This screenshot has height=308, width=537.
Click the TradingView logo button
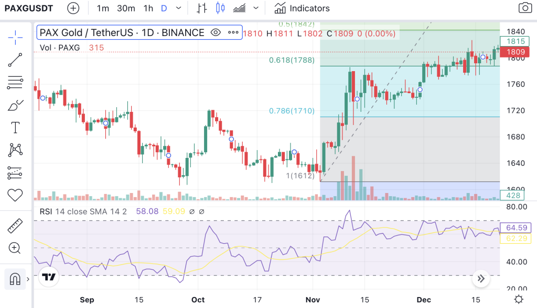tap(48, 277)
